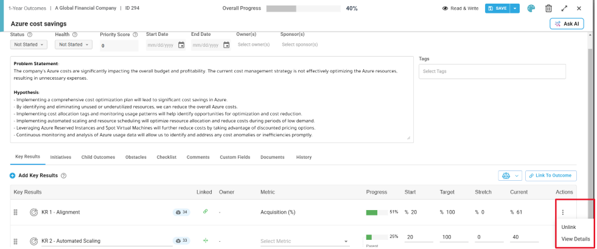Viewport: 597px width, 249px height.
Task: Click the KR 1 - Alignment target icon
Action: [x=34, y=212]
